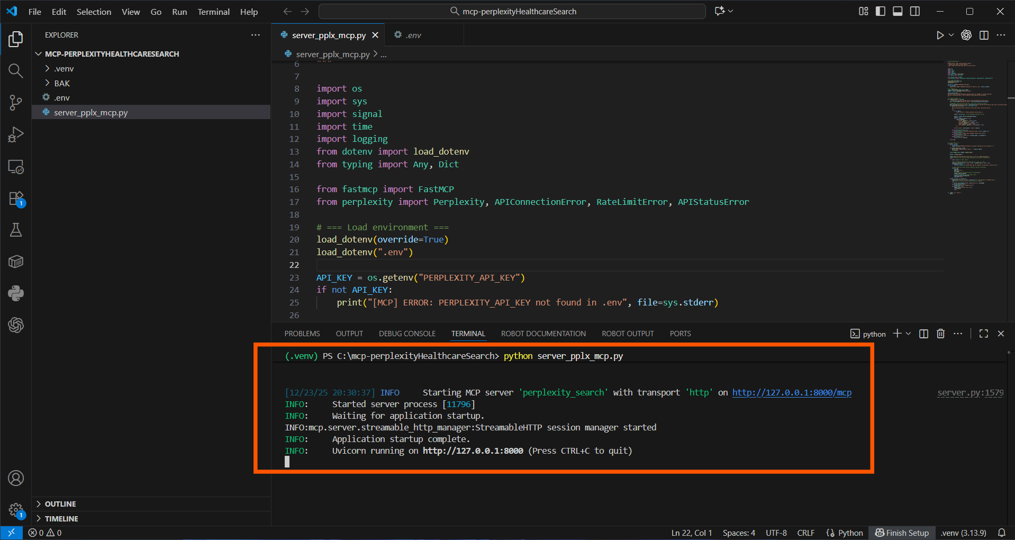Open the Terminal menu
1015x540 pixels.
(x=213, y=12)
